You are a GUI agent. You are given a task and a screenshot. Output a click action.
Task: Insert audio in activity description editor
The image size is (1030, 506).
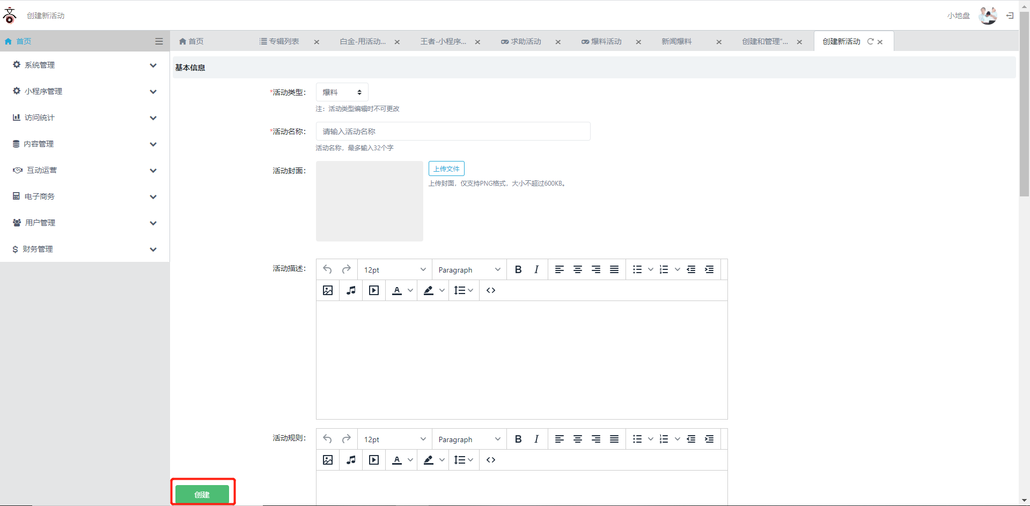(351, 290)
